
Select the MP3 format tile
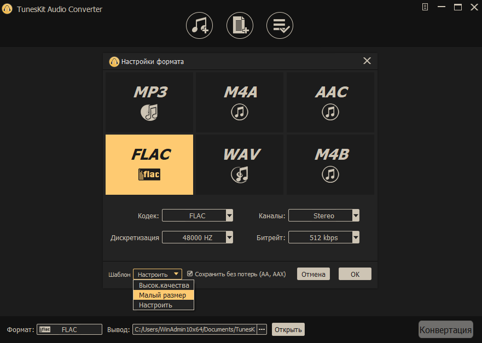149,102
